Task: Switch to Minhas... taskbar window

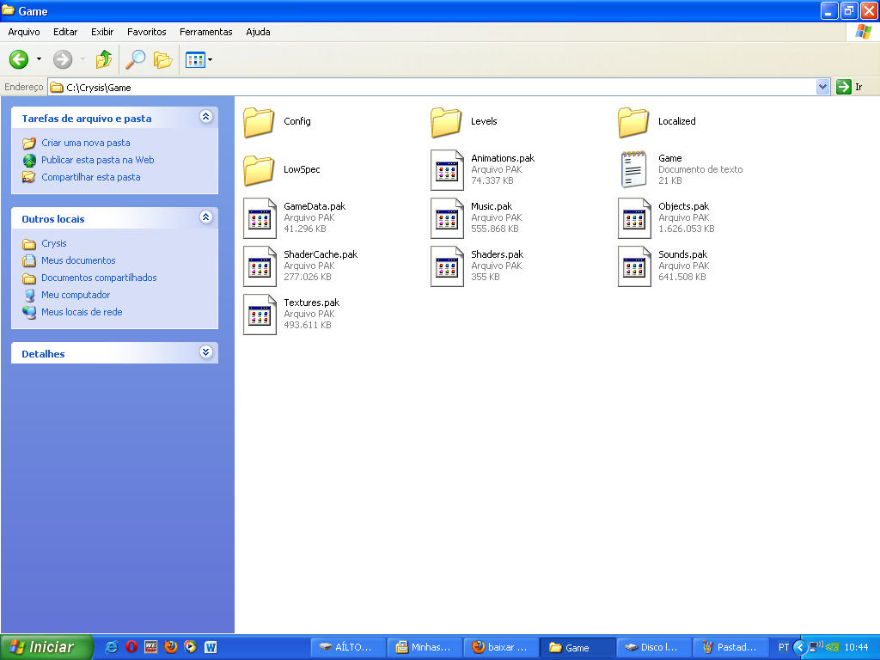Action: [x=425, y=647]
